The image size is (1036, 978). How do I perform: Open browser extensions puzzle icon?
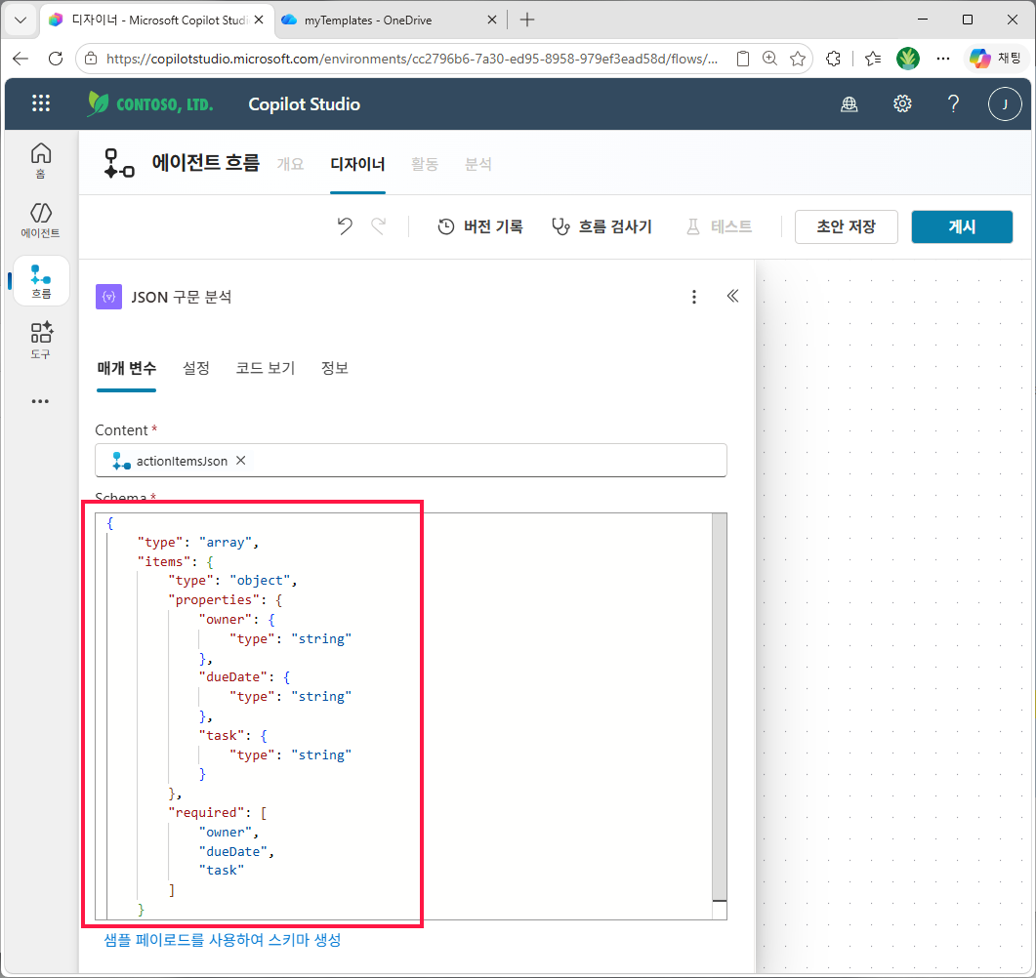(x=833, y=59)
